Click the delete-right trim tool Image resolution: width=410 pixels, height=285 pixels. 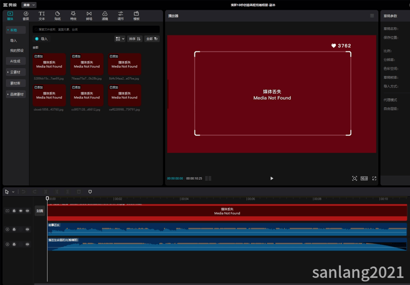[68, 192]
